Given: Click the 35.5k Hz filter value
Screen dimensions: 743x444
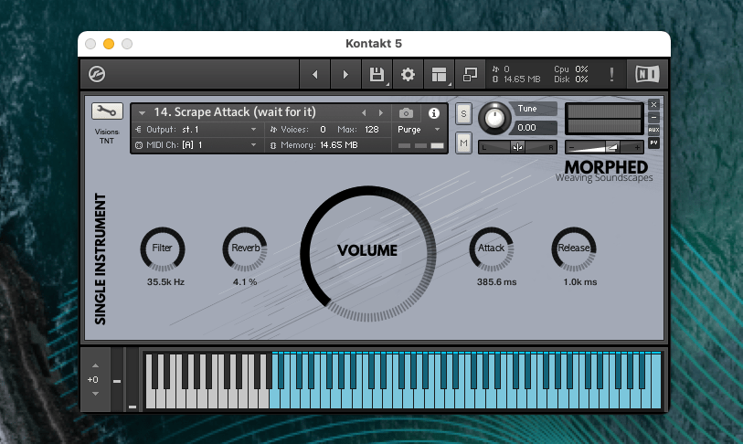Looking at the screenshot, I should point(165,282).
